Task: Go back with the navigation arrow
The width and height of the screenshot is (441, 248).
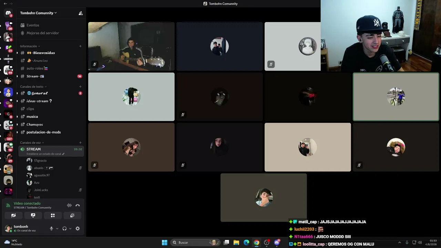Action: tap(5, 3)
